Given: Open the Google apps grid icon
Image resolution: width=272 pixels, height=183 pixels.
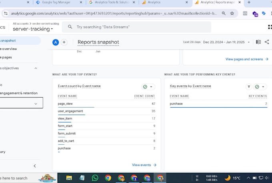Looking at the screenshot, I should point(270,27).
